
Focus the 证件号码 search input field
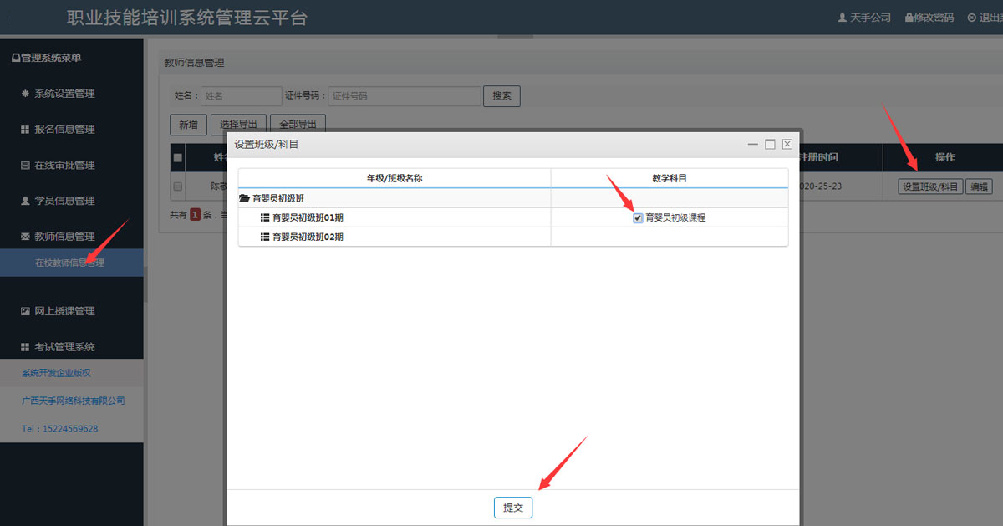pos(404,96)
